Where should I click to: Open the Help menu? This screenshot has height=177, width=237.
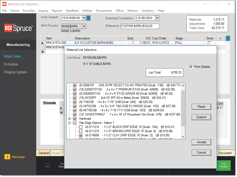click(x=161, y=11)
